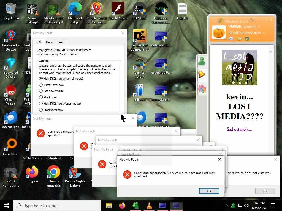Open the Messenger sharing folder icon
The image size is (282, 211).
pyautogui.click(x=239, y=39)
